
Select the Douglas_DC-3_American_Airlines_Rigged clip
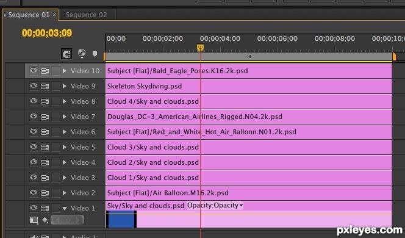click(249, 117)
